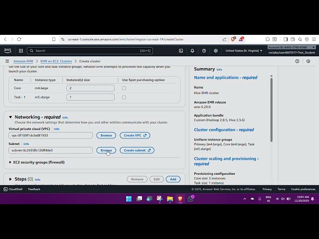Jump to Cluster scaling and provisioning heading

(x=226, y=161)
